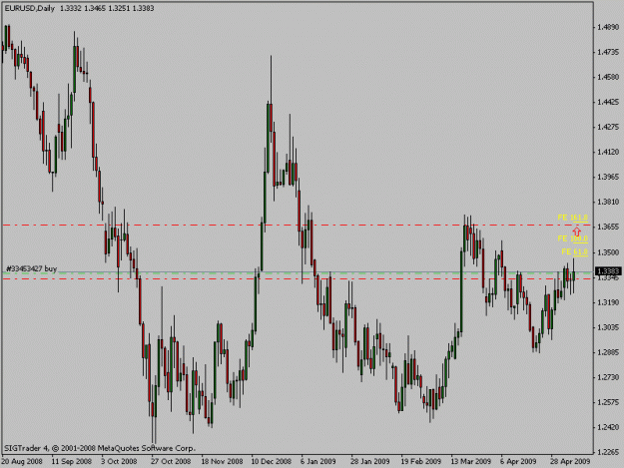
Task: Select the green buy order level line
Action: point(297,273)
